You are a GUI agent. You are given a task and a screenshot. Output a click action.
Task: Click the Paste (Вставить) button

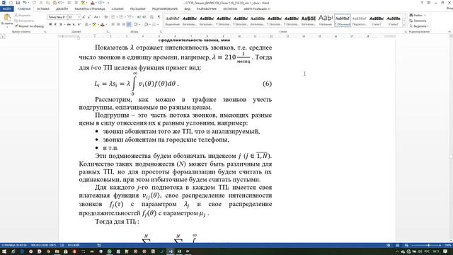pyautogui.click(x=7, y=20)
